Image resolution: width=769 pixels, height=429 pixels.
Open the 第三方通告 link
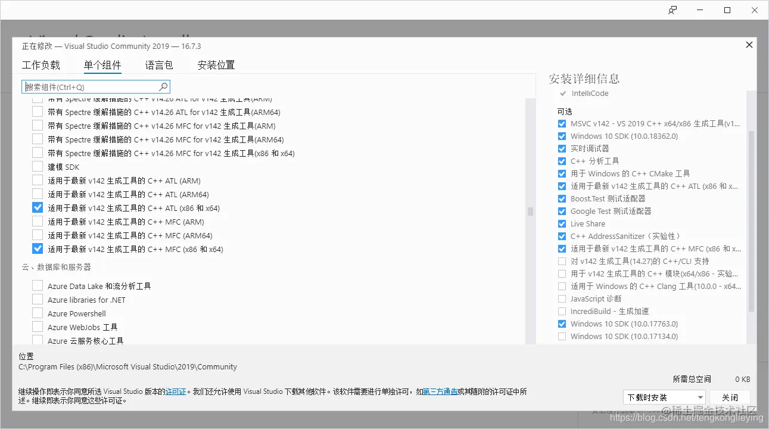point(440,391)
